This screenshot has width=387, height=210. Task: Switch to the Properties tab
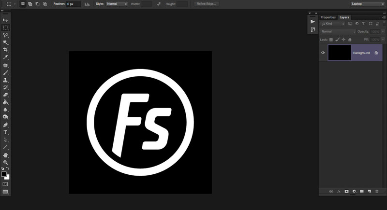pos(328,17)
